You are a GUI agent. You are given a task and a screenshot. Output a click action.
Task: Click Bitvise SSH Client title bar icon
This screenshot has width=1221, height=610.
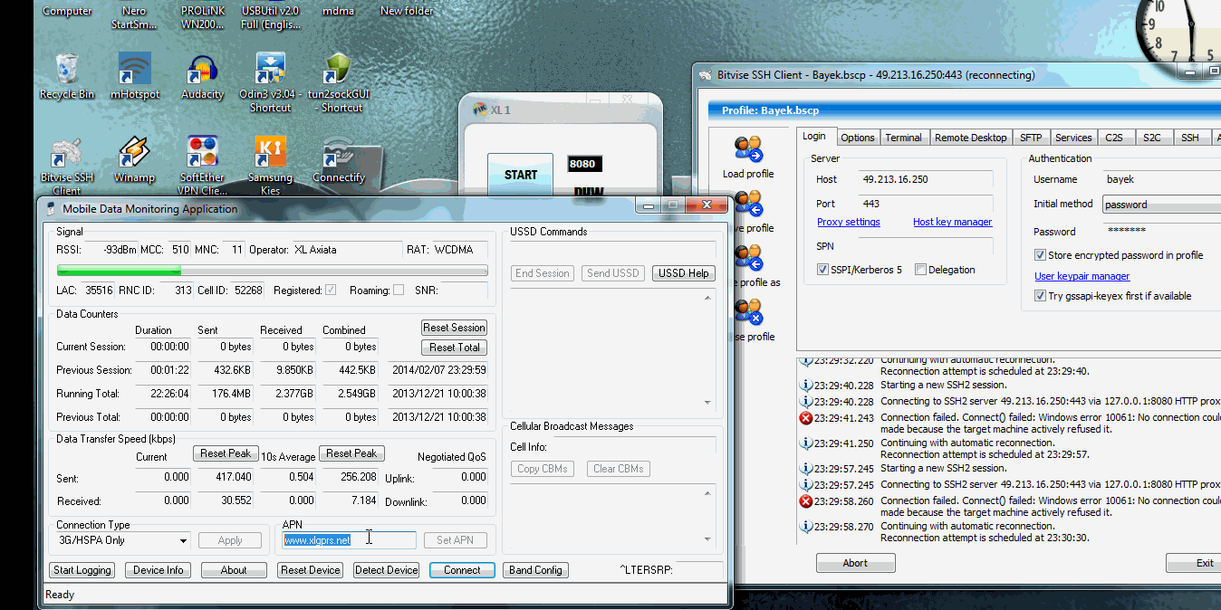[x=706, y=75]
